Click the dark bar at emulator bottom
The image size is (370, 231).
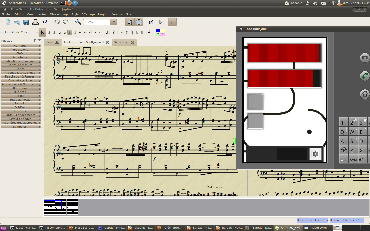[277, 154]
